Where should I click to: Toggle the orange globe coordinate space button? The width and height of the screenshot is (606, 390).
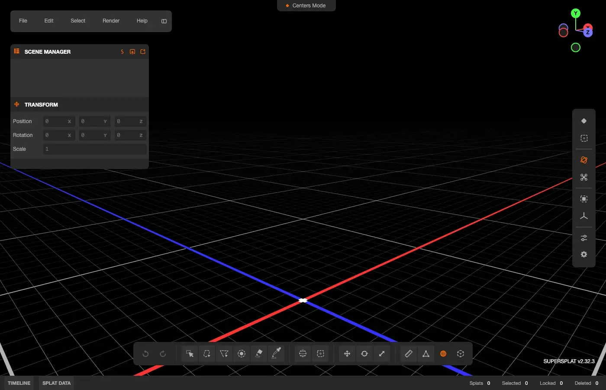point(443,354)
